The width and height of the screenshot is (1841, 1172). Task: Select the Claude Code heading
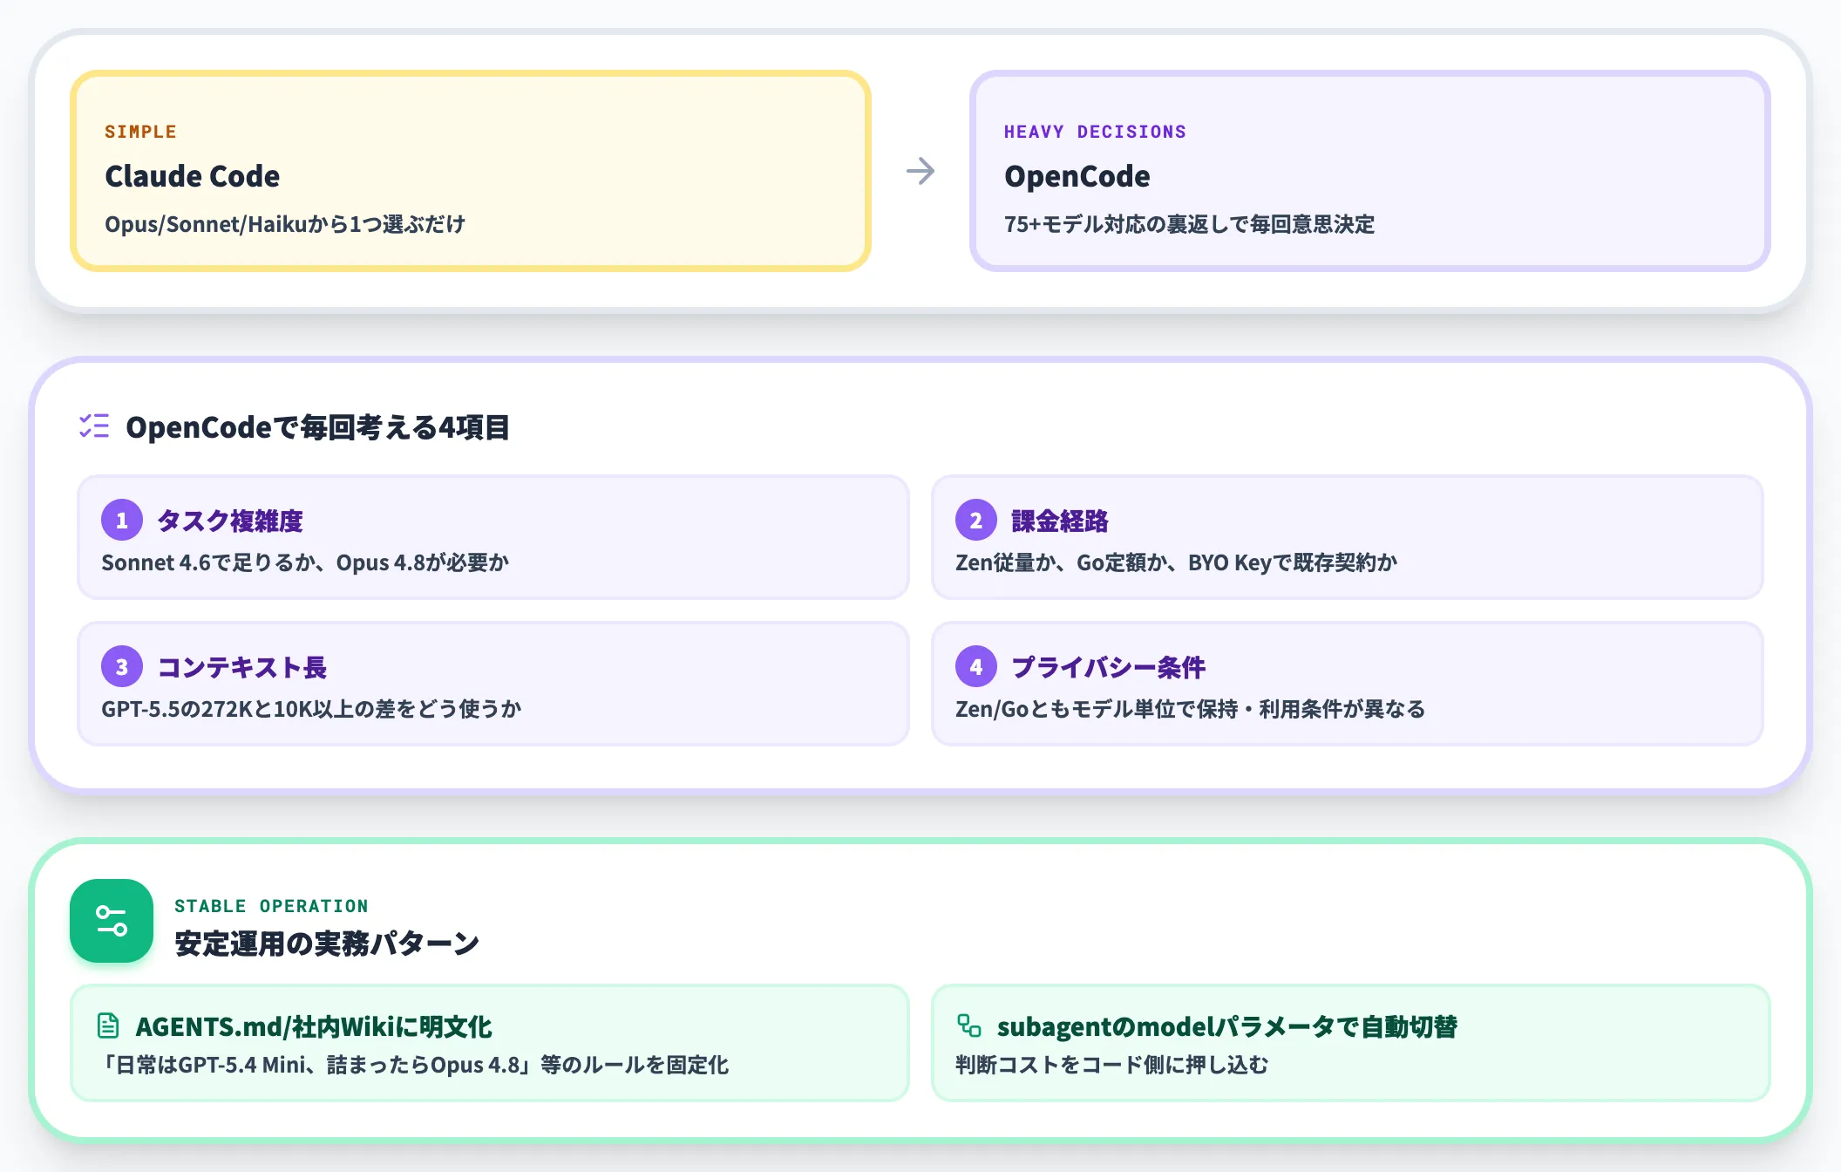193,176
